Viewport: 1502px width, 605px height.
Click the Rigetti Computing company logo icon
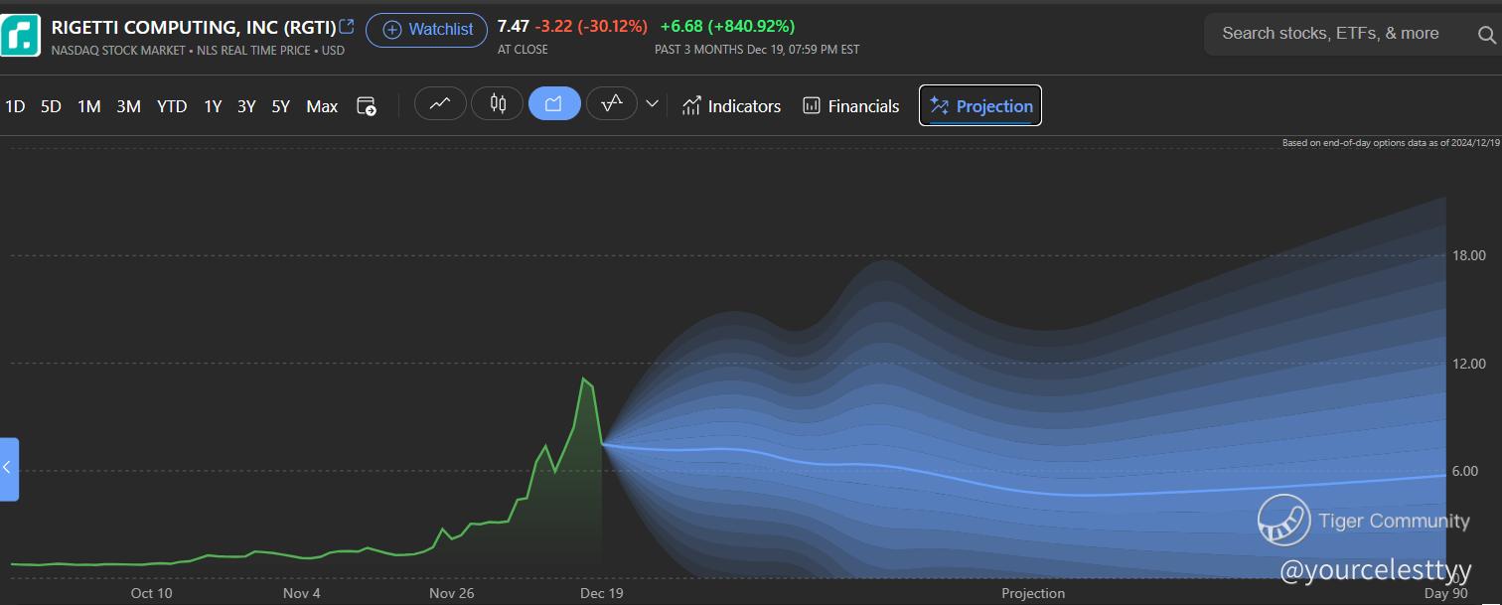coord(20,35)
